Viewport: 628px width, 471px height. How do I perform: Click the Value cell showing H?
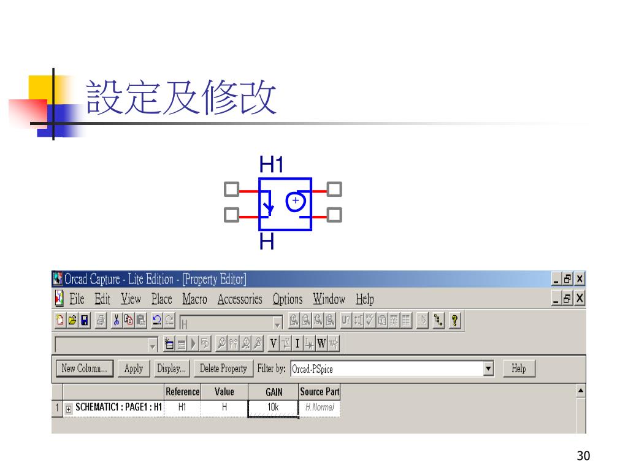pos(224,408)
